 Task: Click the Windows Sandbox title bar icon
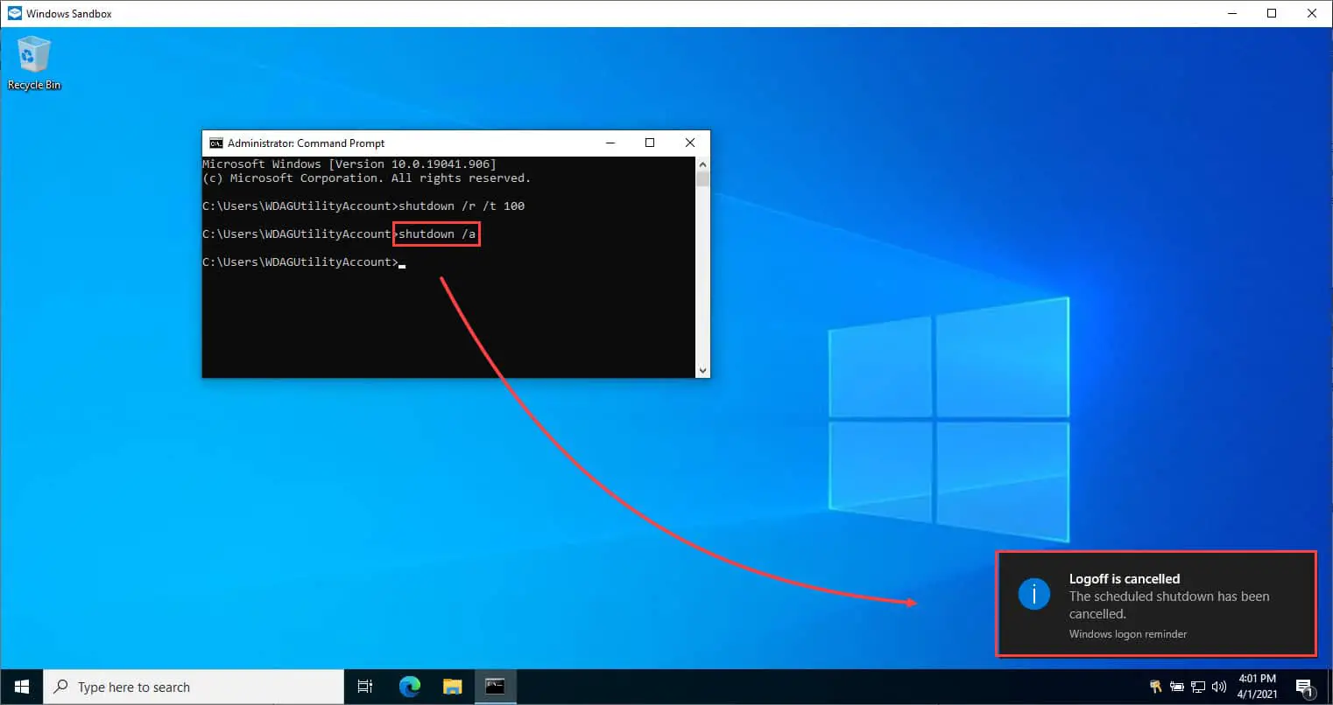coord(14,13)
